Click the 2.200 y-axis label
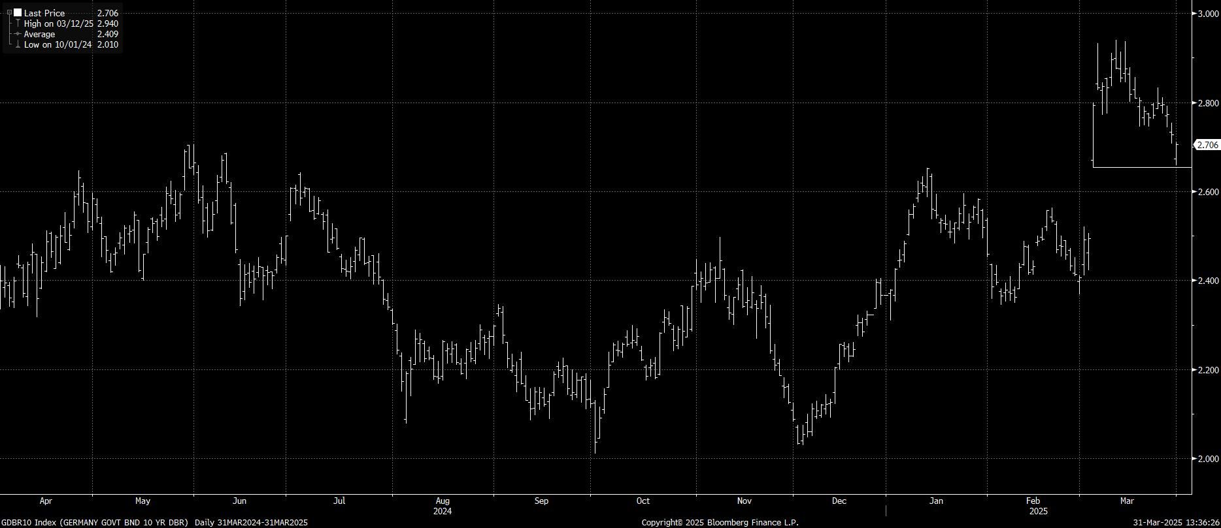This screenshot has height=528, width=1221. point(1207,370)
